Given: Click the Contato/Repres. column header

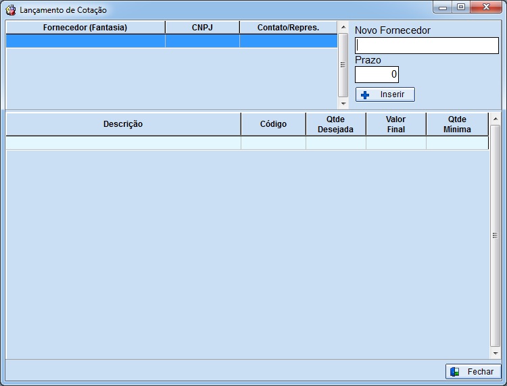Looking at the screenshot, I should (x=289, y=28).
